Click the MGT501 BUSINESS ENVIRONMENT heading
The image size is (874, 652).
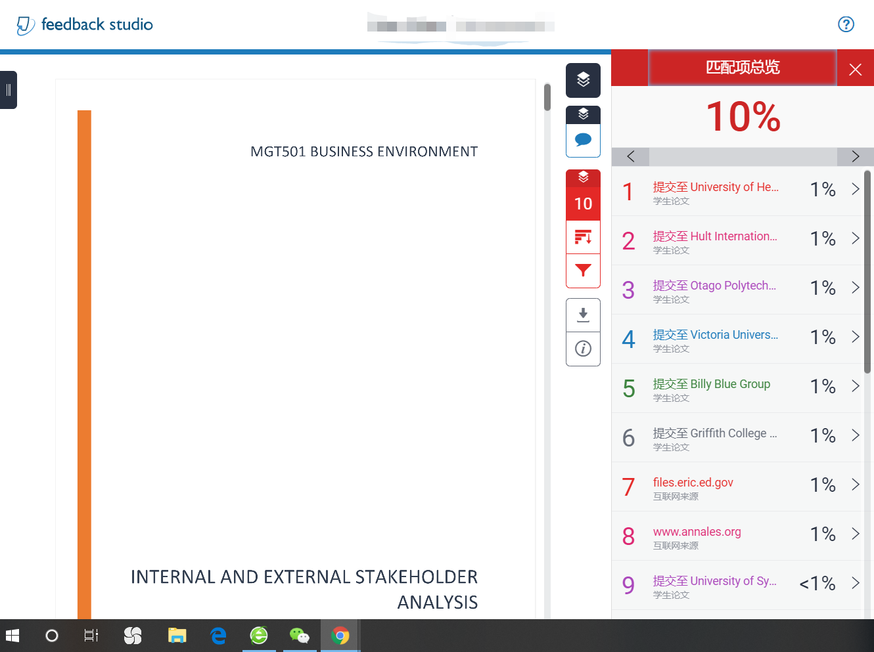[364, 152]
